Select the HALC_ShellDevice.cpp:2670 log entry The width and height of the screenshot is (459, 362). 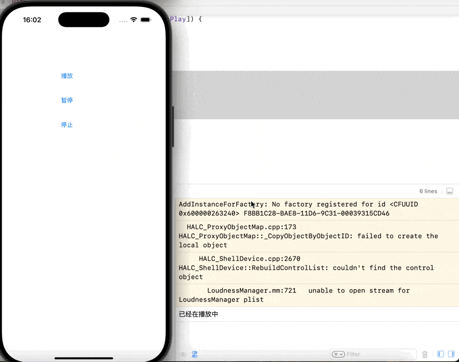(317, 268)
